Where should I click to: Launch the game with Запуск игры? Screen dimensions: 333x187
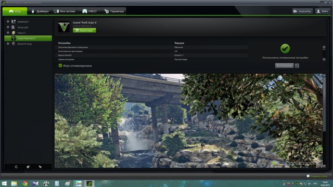84,31
